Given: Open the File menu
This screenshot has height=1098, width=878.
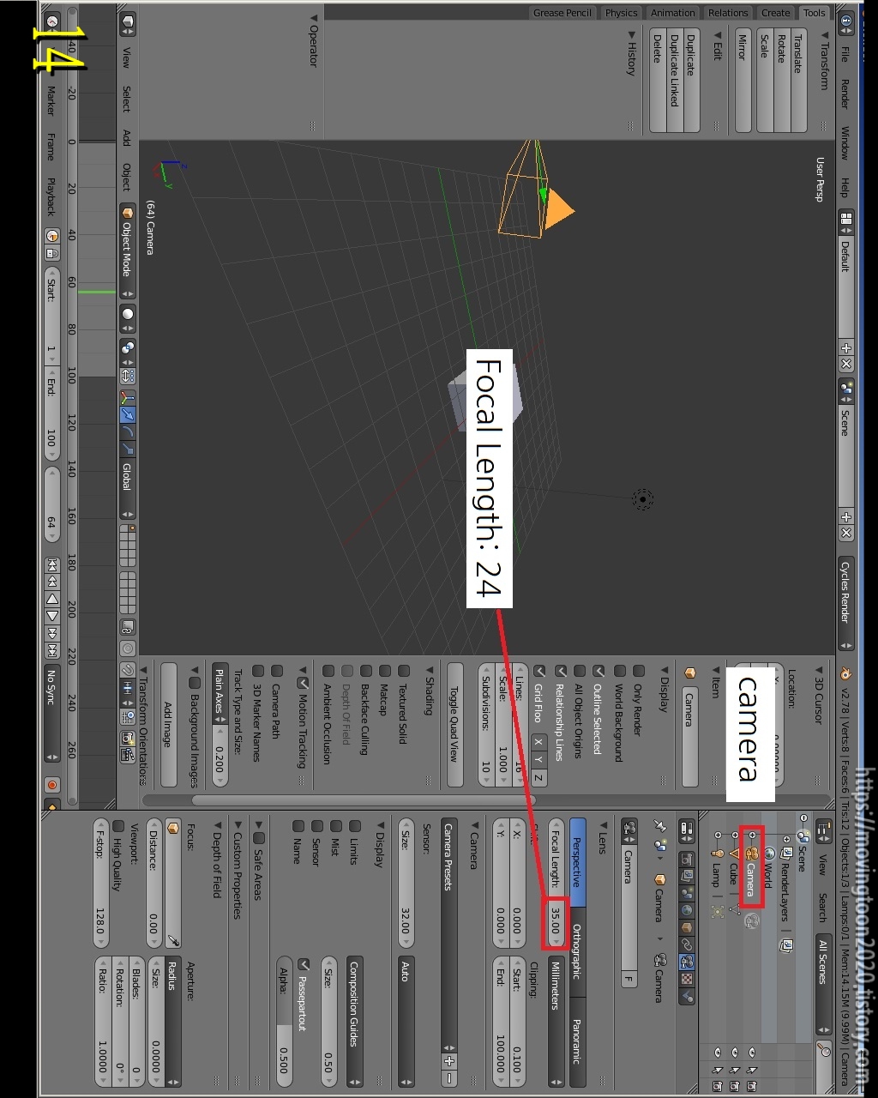Looking at the screenshot, I should (x=844, y=53).
